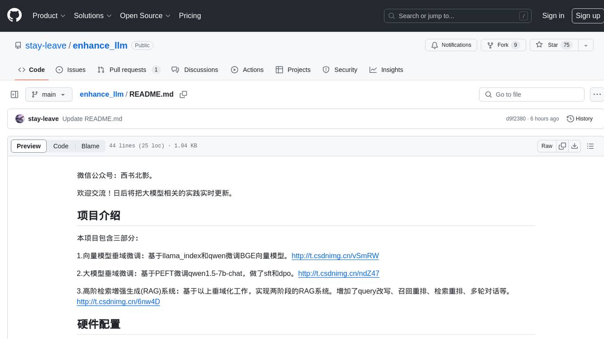Sign in to GitHub
Image resolution: width=604 pixels, height=339 pixels.
pyautogui.click(x=553, y=16)
